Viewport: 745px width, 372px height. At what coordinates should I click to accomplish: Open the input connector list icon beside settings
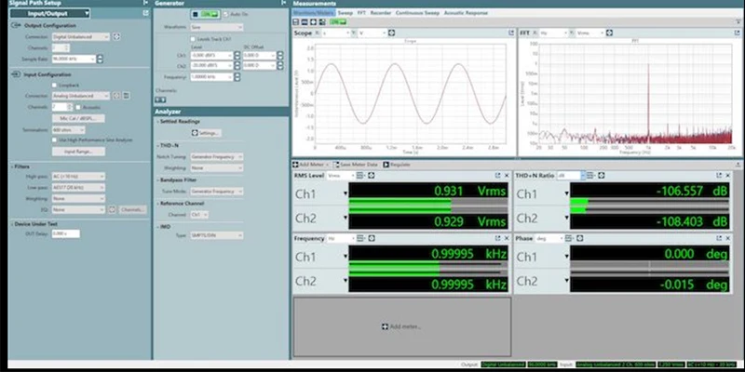(x=126, y=96)
